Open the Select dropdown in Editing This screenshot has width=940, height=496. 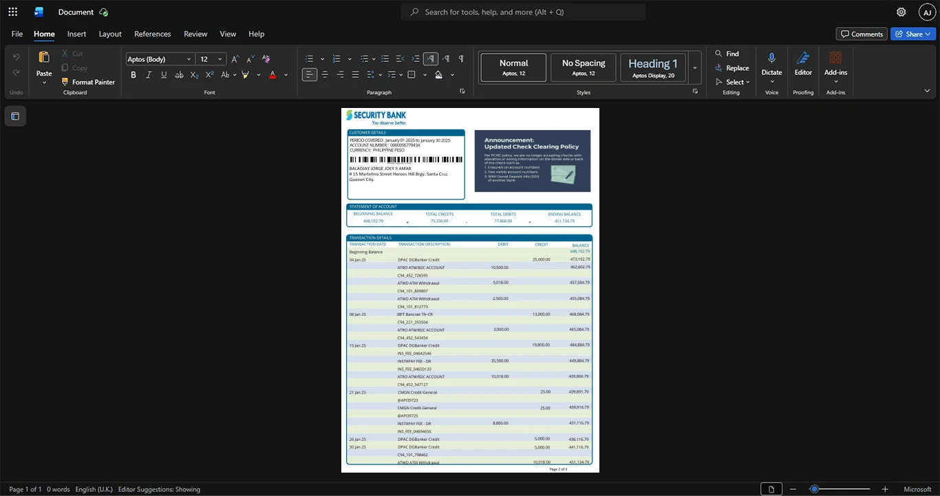click(x=732, y=82)
